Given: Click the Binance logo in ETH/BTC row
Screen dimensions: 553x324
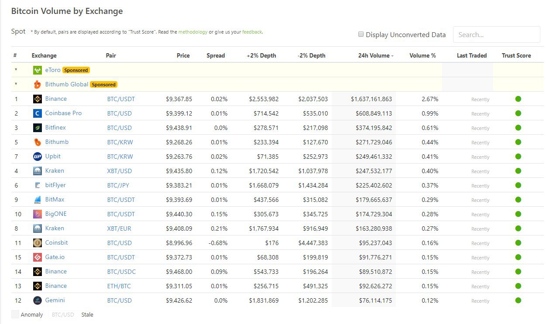Looking at the screenshot, I should pyautogui.click(x=38, y=286).
